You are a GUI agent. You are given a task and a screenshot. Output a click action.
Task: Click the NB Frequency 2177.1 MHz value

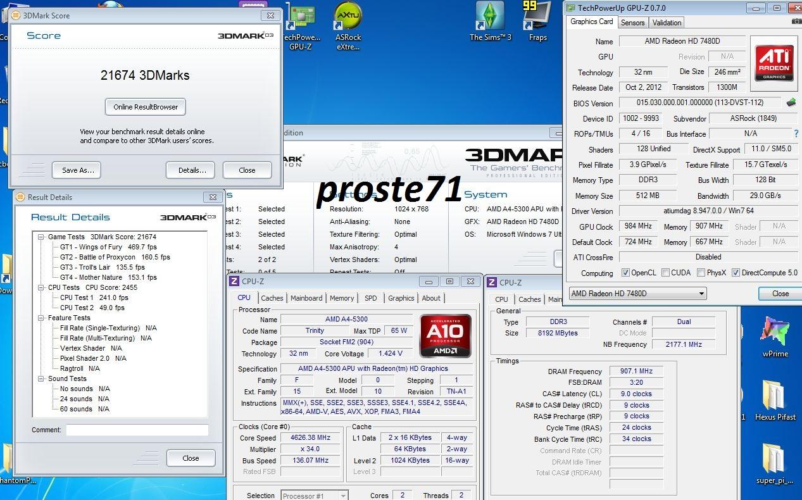[x=684, y=344]
